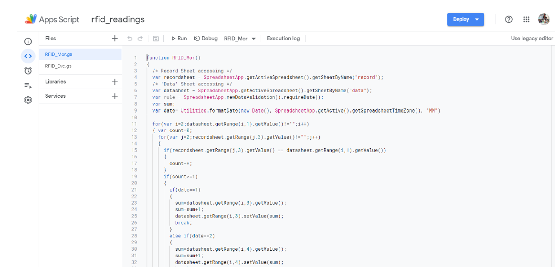Click the else if(date==2) condition
The width and height of the screenshot is (559, 267).
tap(192, 236)
